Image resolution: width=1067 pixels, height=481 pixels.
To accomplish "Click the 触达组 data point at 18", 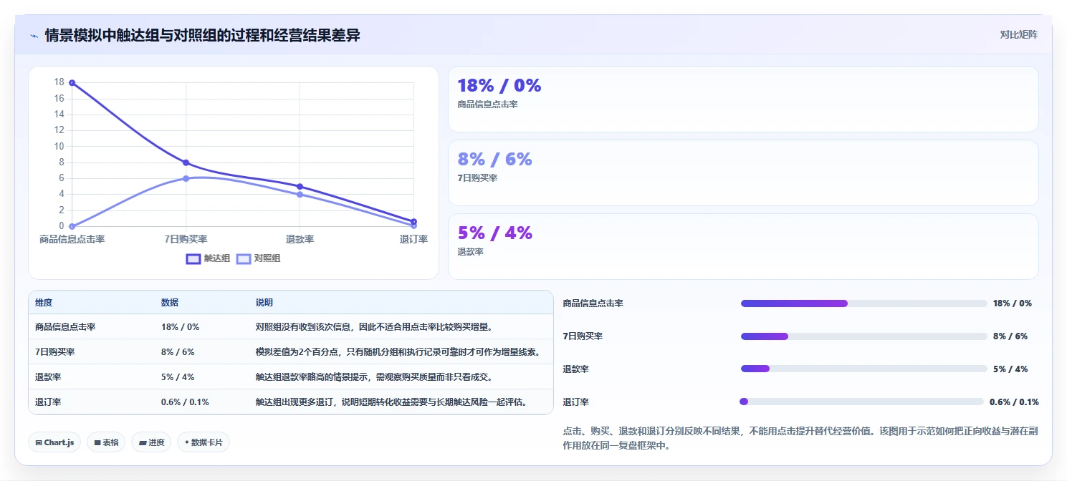I will (x=72, y=83).
